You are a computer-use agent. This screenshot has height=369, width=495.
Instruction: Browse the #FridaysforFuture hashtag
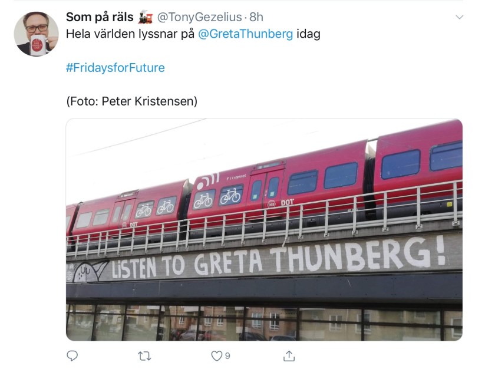click(x=115, y=67)
